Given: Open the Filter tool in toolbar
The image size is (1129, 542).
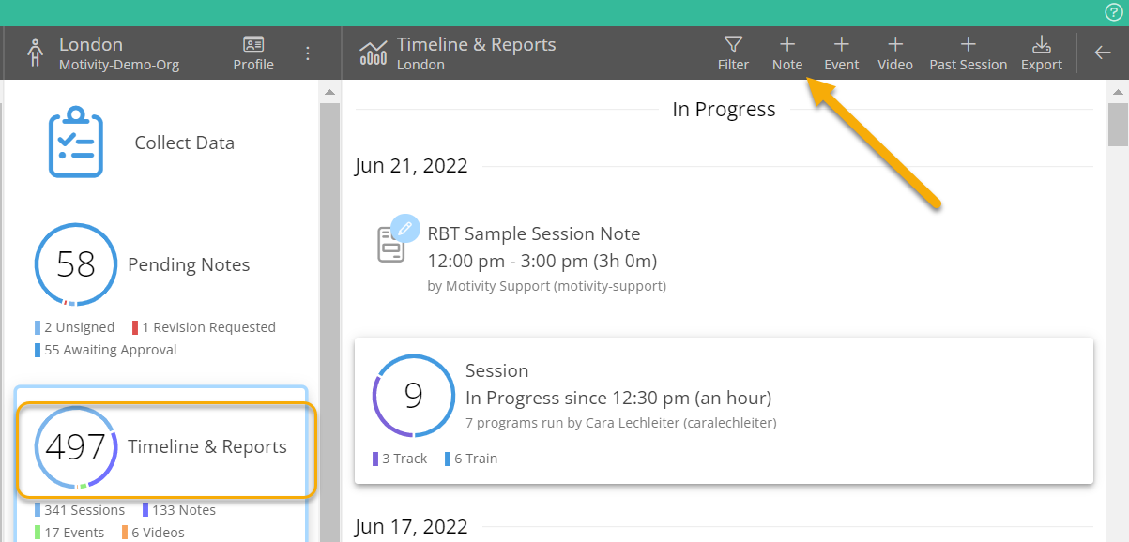Looking at the screenshot, I should [x=733, y=53].
